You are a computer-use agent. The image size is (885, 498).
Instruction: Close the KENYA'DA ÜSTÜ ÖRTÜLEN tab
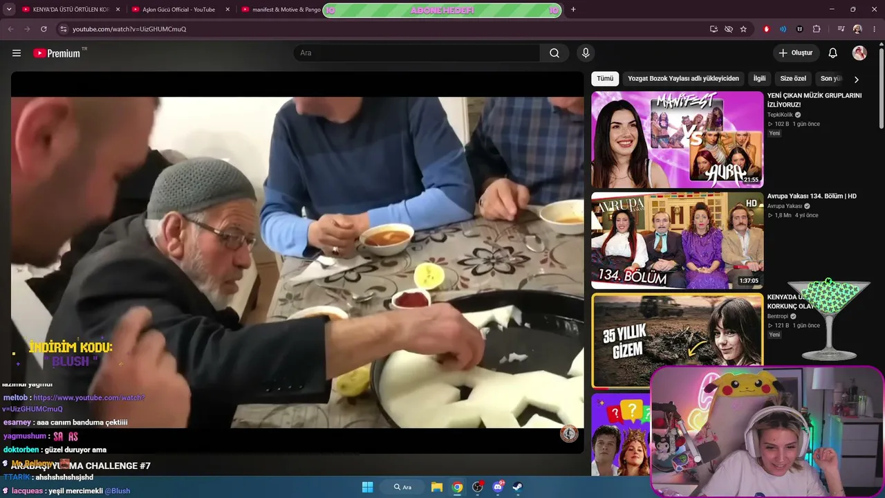point(118,10)
